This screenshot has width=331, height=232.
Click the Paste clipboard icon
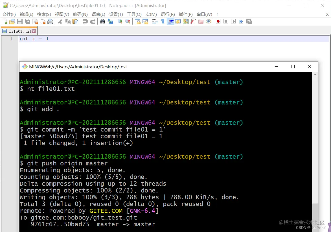[75, 21]
